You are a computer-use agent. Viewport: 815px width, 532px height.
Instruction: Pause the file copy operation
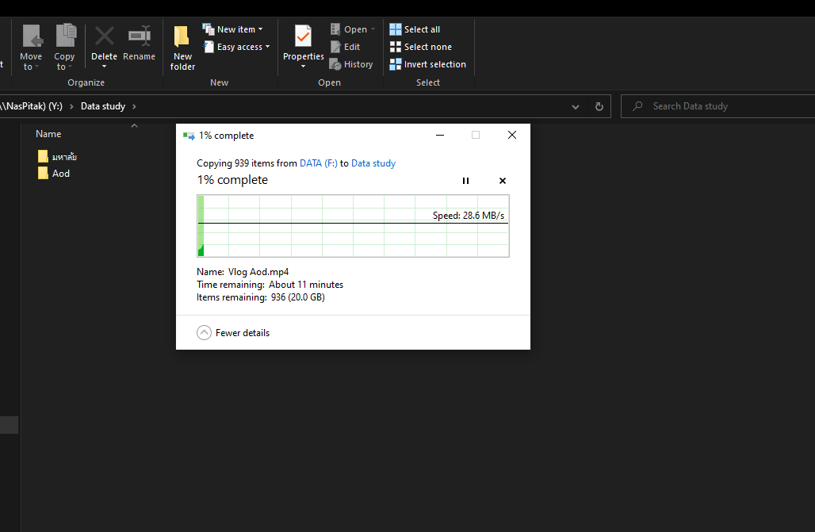click(x=465, y=181)
